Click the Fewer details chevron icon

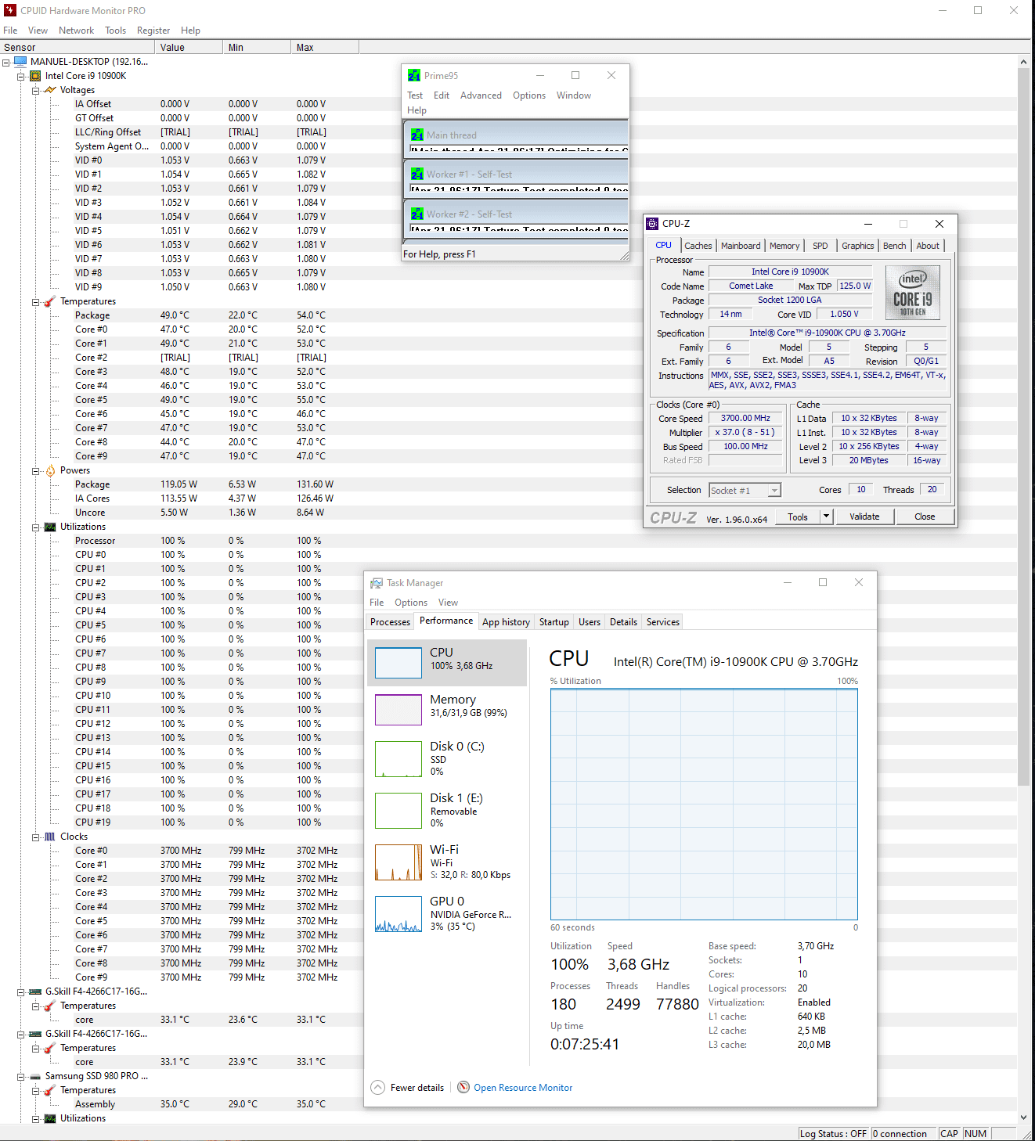click(x=377, y=1087)
